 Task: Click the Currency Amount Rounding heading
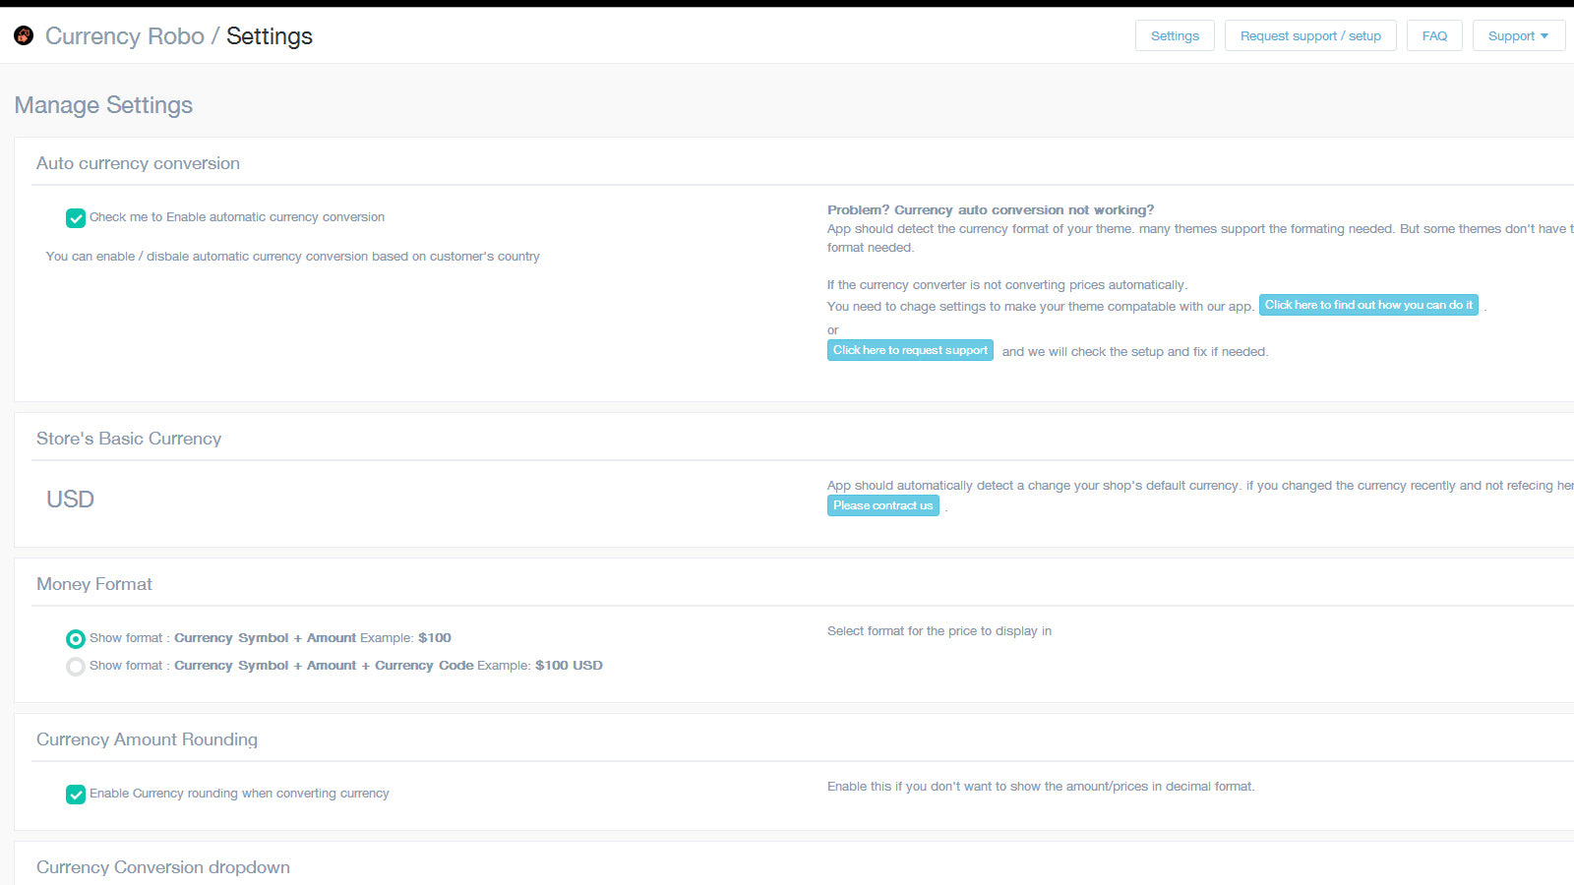coord(147,739)
